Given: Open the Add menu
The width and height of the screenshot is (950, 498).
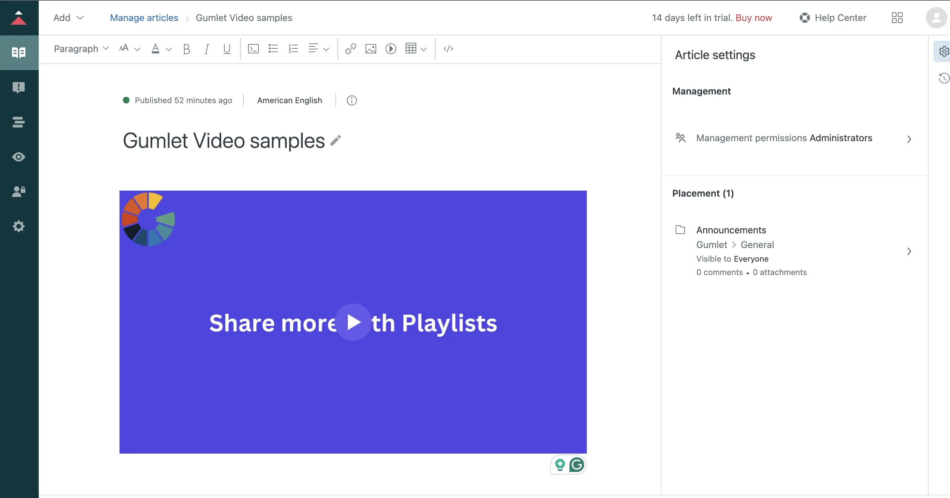Looking at the screenshot, I should coord(68,18).
